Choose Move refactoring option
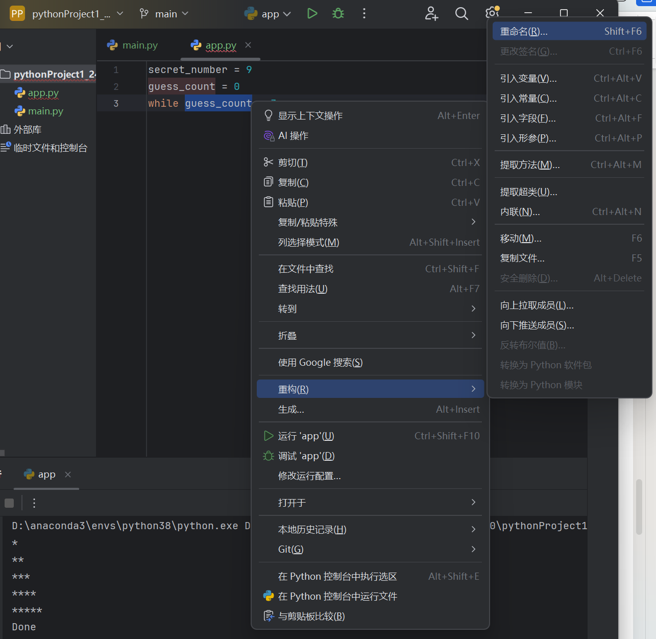The image size is (656, 639). pos(570,238)
